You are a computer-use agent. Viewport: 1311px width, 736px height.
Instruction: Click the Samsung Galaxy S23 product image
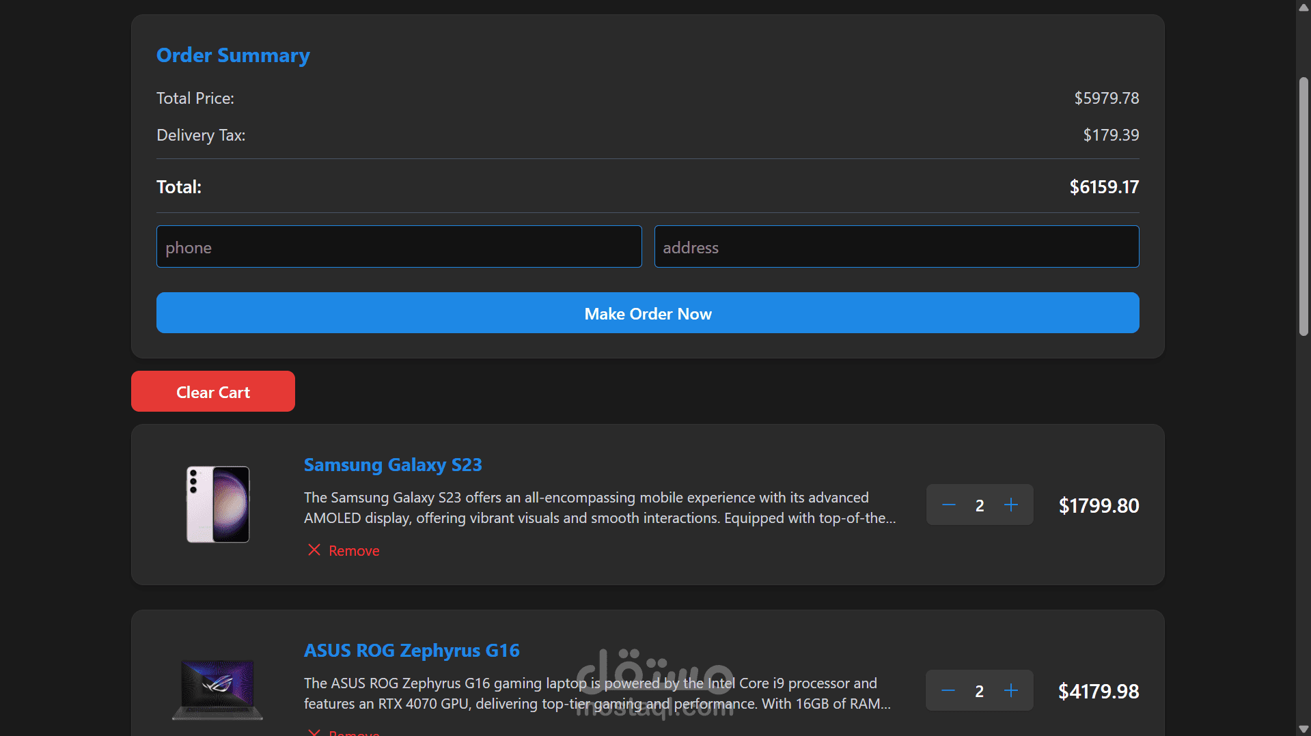(x=218, y=505)
